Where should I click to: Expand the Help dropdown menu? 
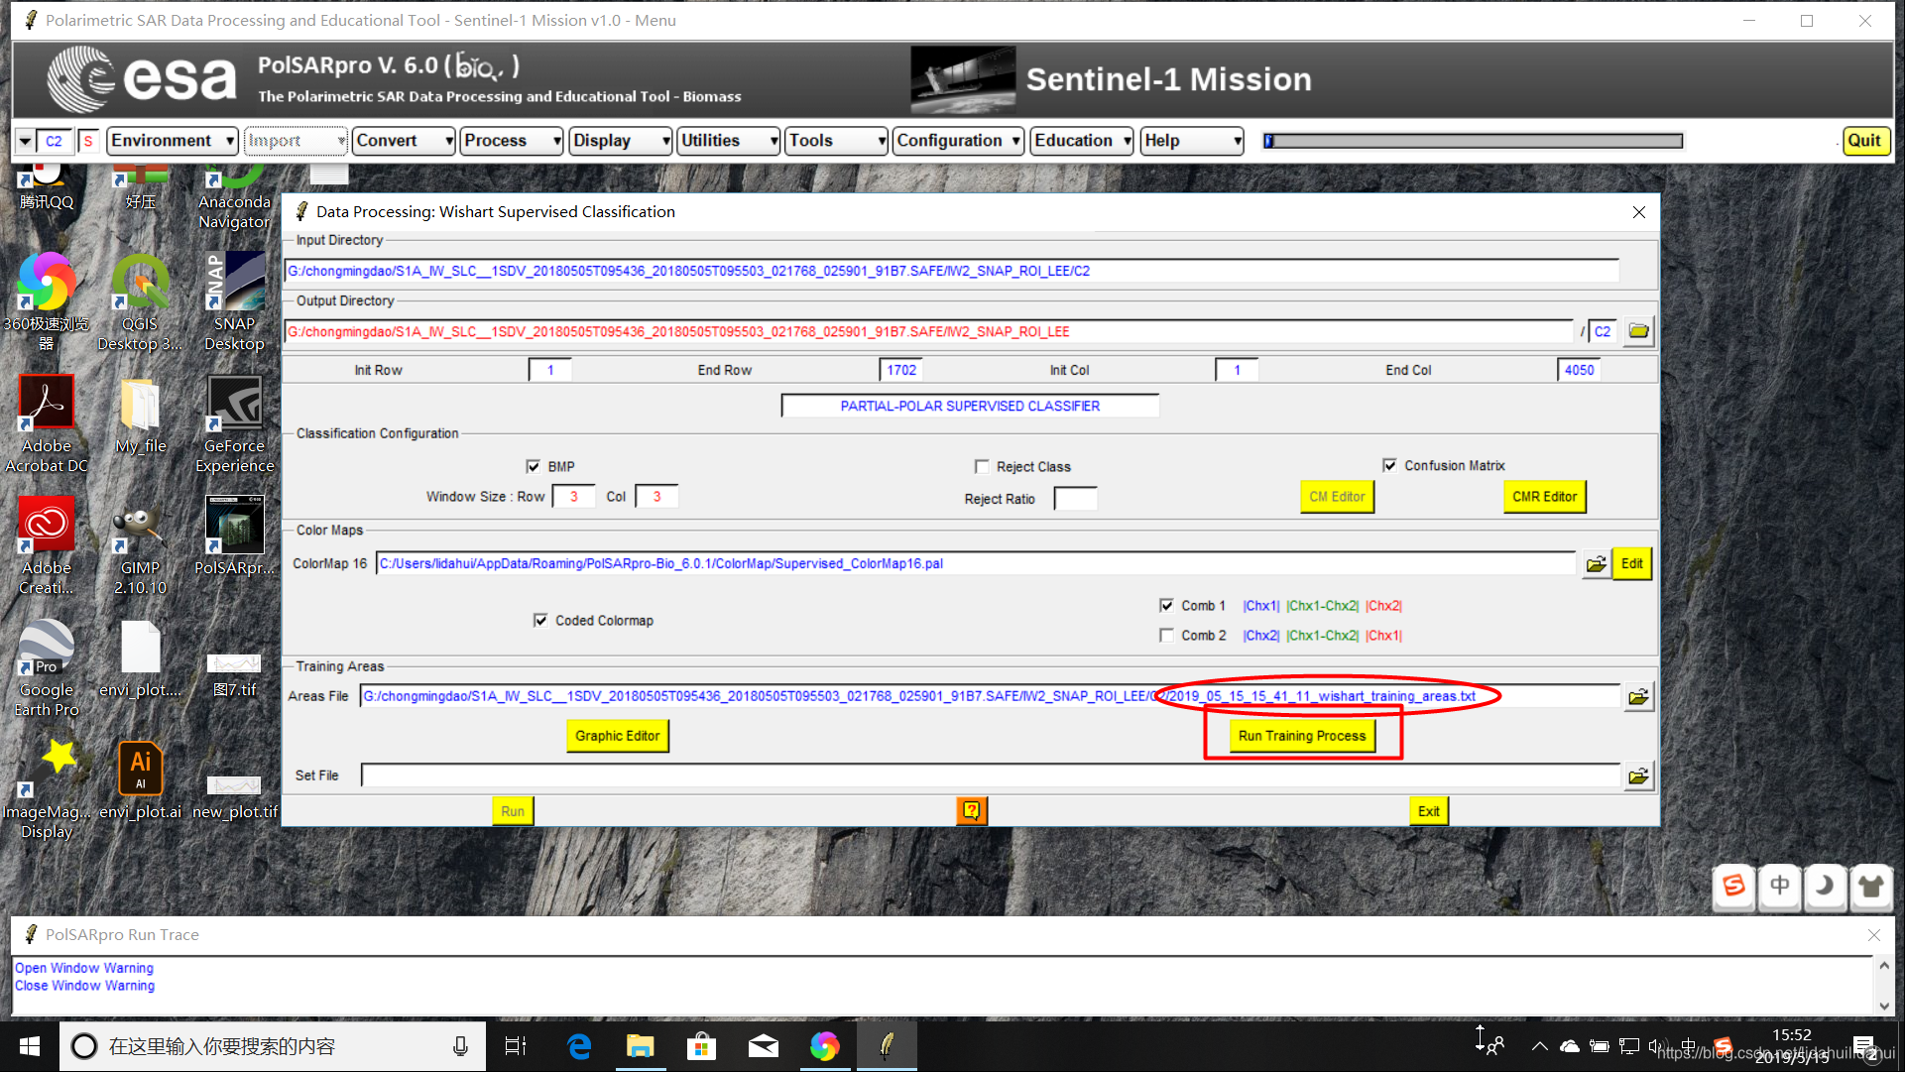[1192, 141]
